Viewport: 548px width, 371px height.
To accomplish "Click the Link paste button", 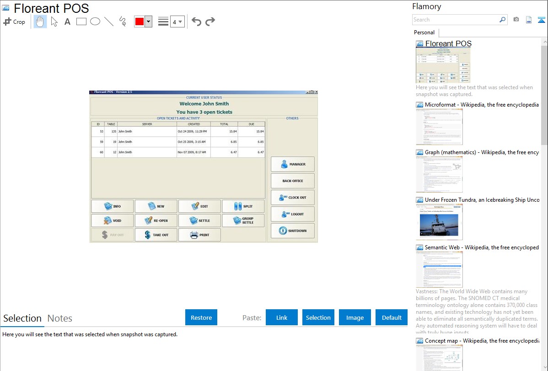I will coord(282,317).
